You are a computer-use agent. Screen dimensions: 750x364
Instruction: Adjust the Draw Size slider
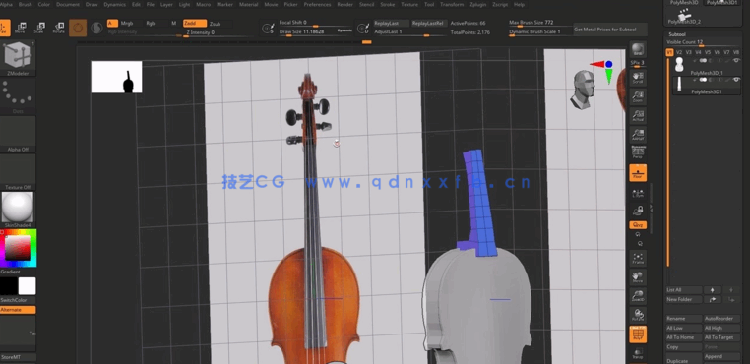[315, 31]
